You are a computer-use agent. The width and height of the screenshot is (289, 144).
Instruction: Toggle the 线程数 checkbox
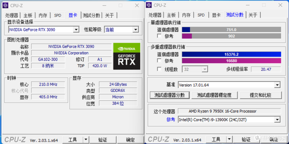point(159,69)
